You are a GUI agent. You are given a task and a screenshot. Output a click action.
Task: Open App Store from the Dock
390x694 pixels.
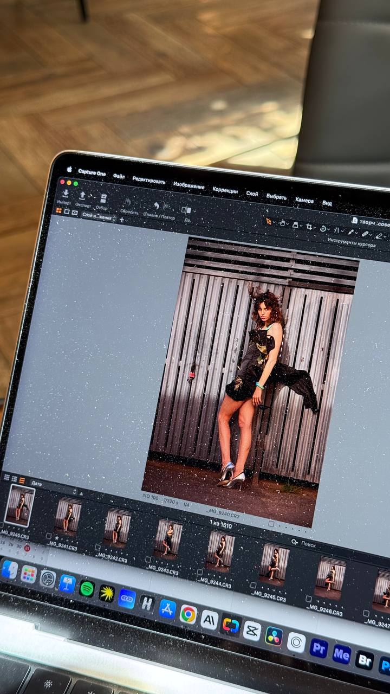[x=167, y=608]
